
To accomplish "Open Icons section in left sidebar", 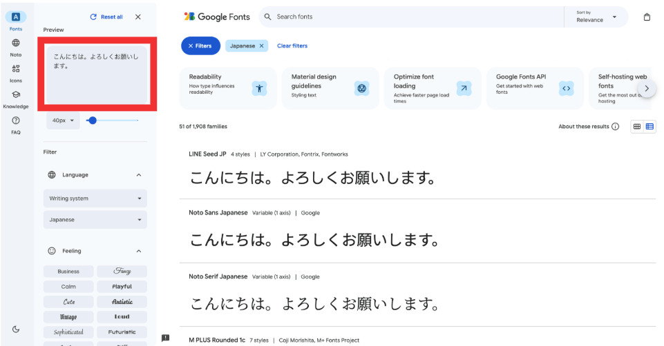I will click(16, 69).
